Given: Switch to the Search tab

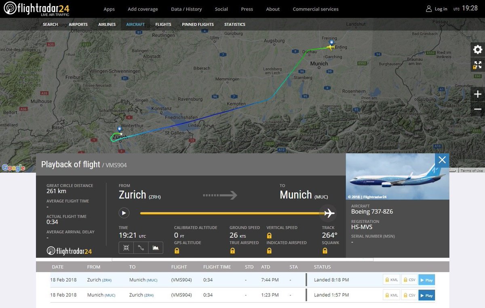Looking at the screenshot, I should [x=51, y=24].
